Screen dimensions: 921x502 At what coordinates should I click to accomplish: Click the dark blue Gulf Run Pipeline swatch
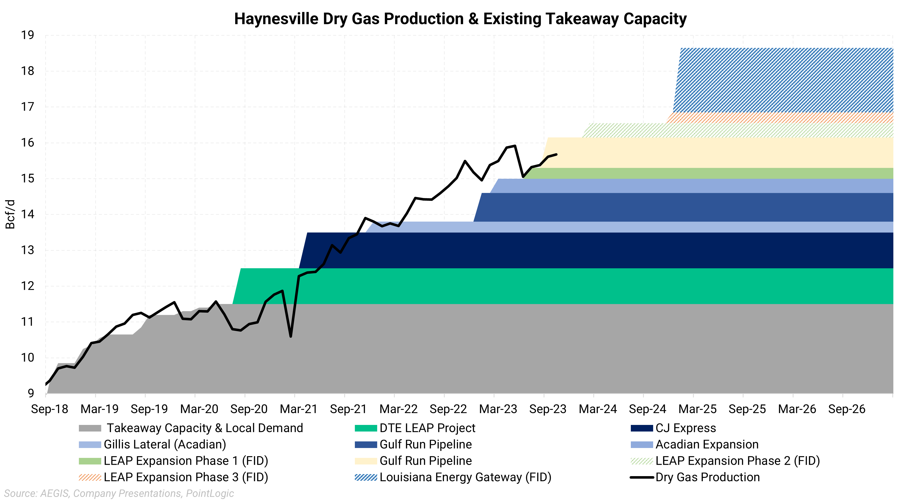[366, 444]
